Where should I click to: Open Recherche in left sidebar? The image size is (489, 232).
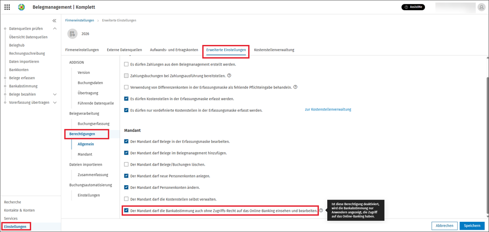coord(12,202)
